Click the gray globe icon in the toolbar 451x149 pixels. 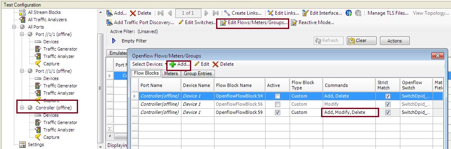pos(358,13)
